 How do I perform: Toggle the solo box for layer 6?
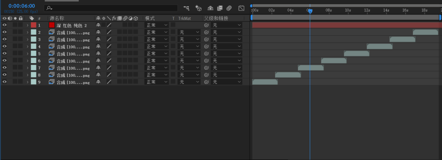[x=15, y=61]
